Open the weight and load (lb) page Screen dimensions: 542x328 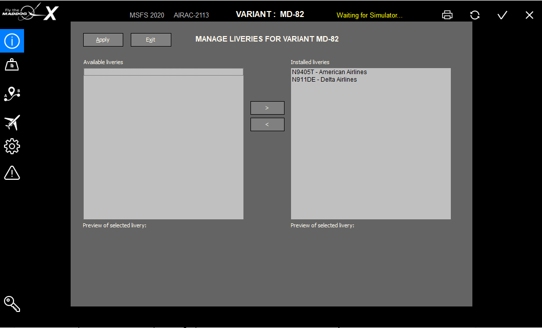pos(12,65)
